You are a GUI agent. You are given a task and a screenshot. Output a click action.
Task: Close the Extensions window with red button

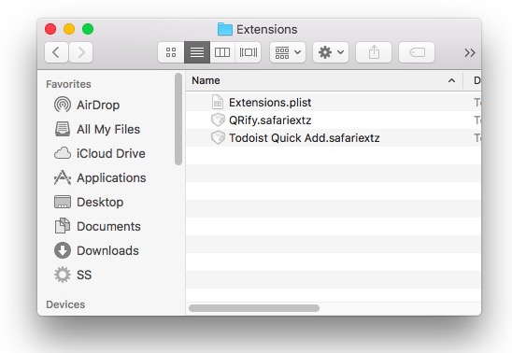point(50,29)
